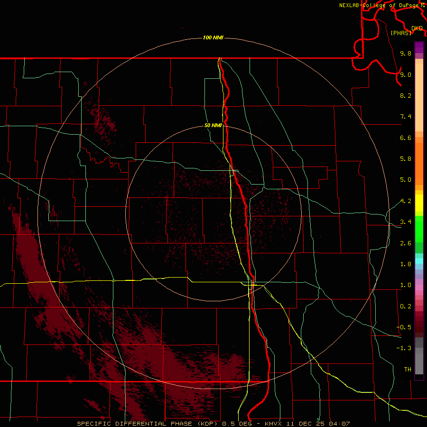Click the pink segment of the color bar
The image size is (427, 427).
[419, 288]
